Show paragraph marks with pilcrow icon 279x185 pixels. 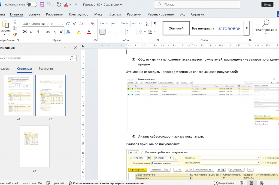coord(155,24)
